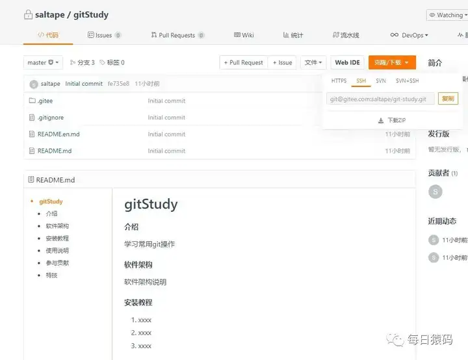Click the Pull Requests tab icon
The height and width of the screenshot is (360, 468).
click(x=153, y=35)
